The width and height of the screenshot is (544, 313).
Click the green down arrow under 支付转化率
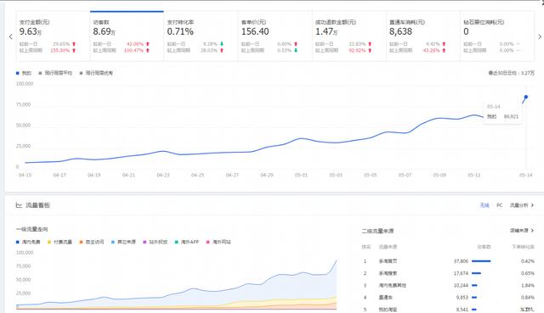(x=222, y=44)
